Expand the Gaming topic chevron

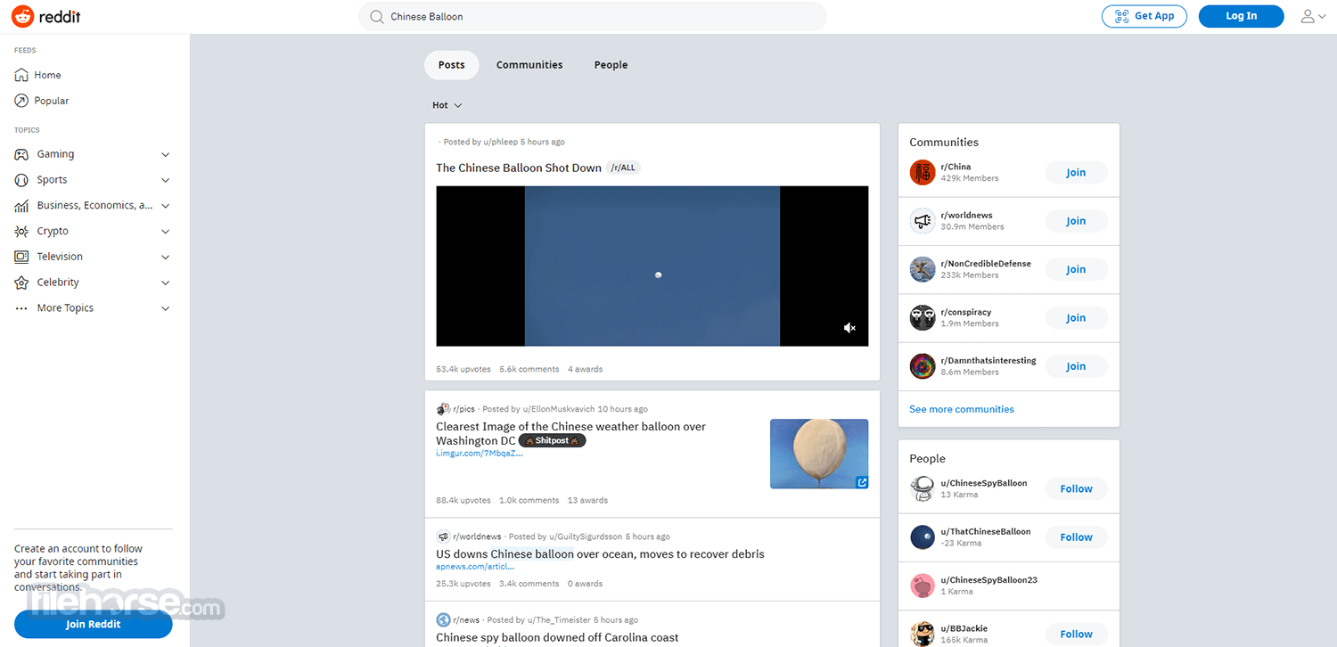point(165,154)
